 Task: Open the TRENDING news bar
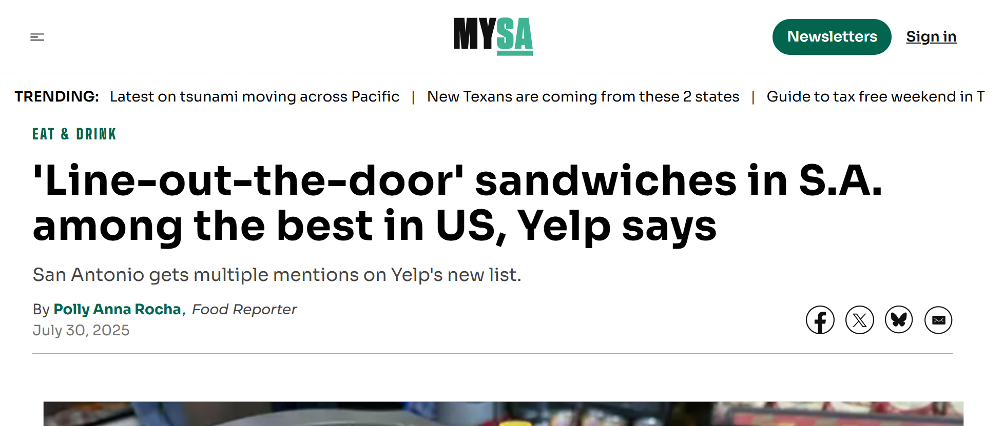click(x=56, y=96)
